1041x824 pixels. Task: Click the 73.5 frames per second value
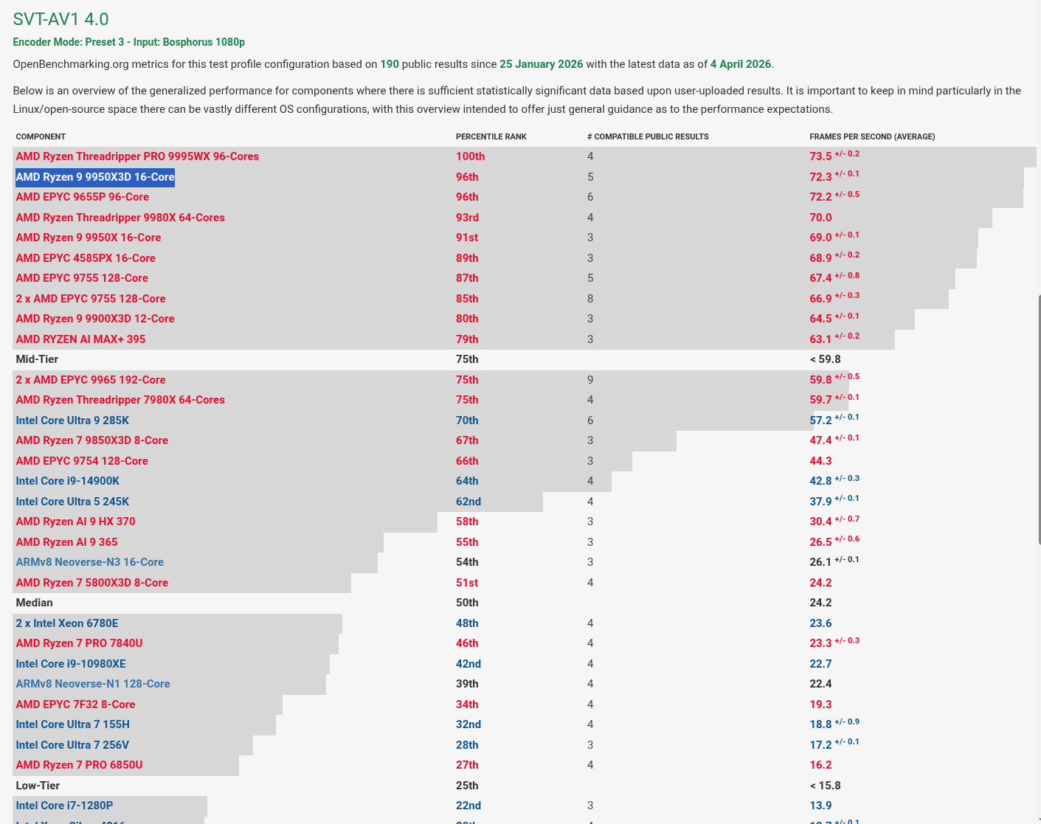(x=820, y=156)
